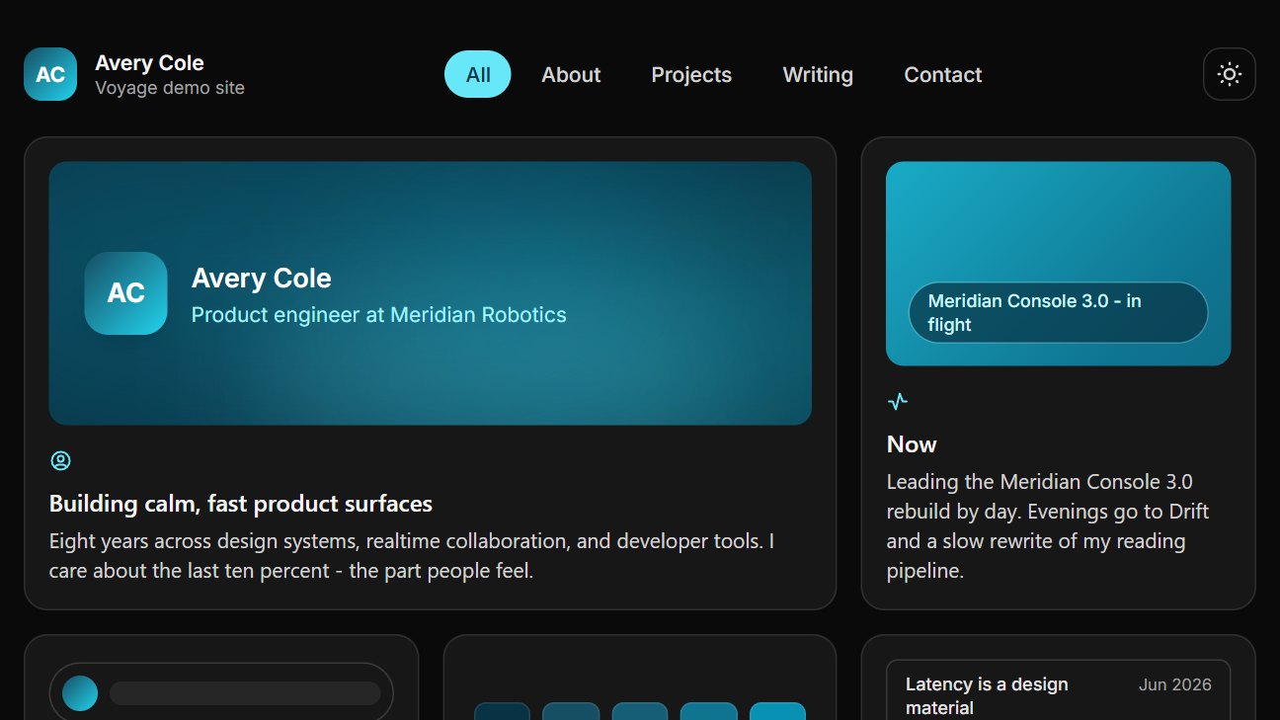1280x720 pixels.
Task: Click the large AC avatar in the hero banner
Action: pos(125,293)
